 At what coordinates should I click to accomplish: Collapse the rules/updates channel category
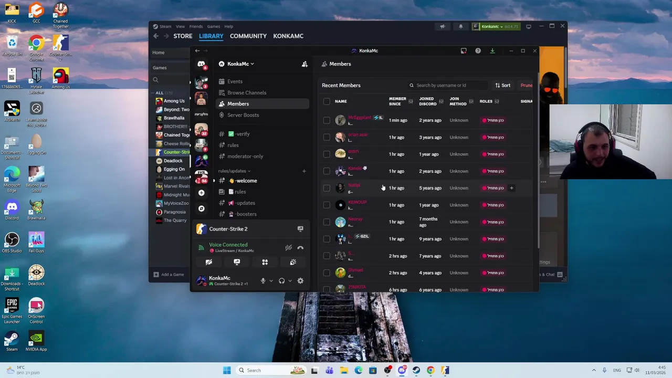234,171
